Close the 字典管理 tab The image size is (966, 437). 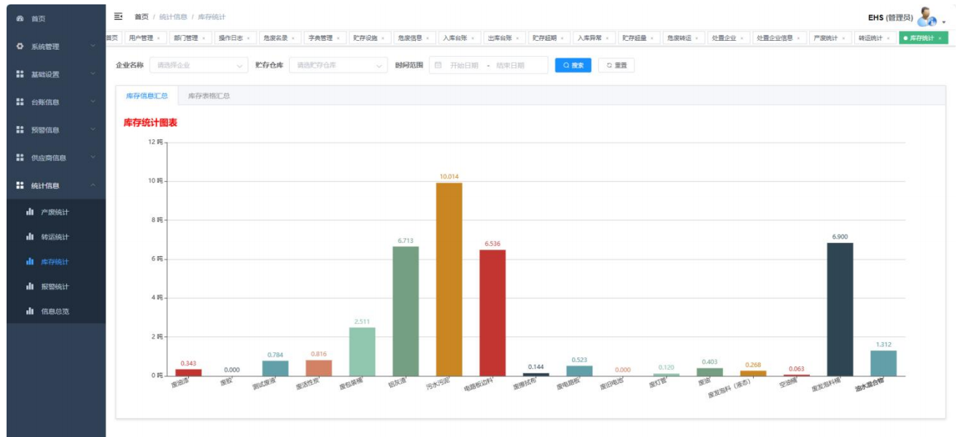pos(338,38)
